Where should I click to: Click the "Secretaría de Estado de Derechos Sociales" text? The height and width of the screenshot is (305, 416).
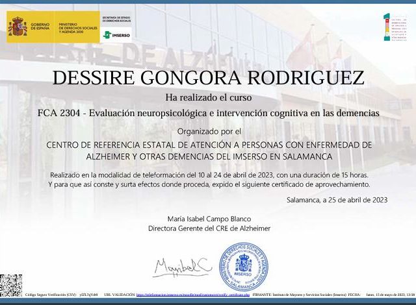pos(117,19)
